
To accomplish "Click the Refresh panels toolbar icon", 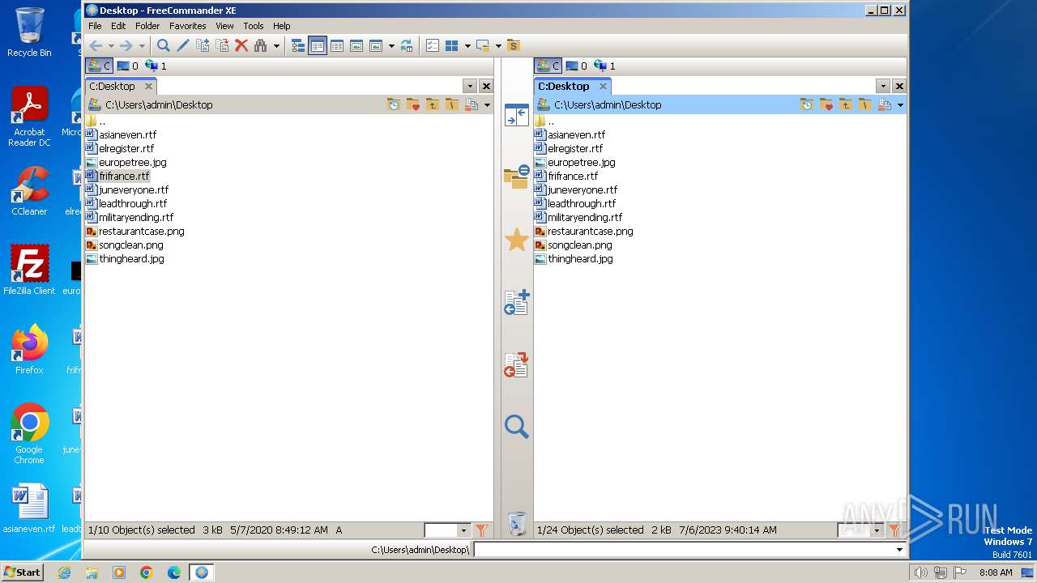I will click(x=407, y=46).
